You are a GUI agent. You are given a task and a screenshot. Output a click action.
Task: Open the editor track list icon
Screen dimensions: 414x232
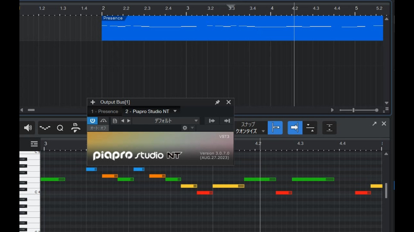34,144
